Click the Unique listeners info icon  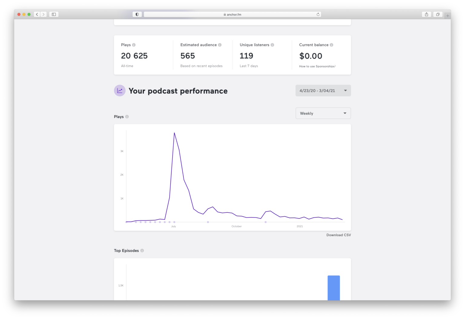(x=272, y=45)
